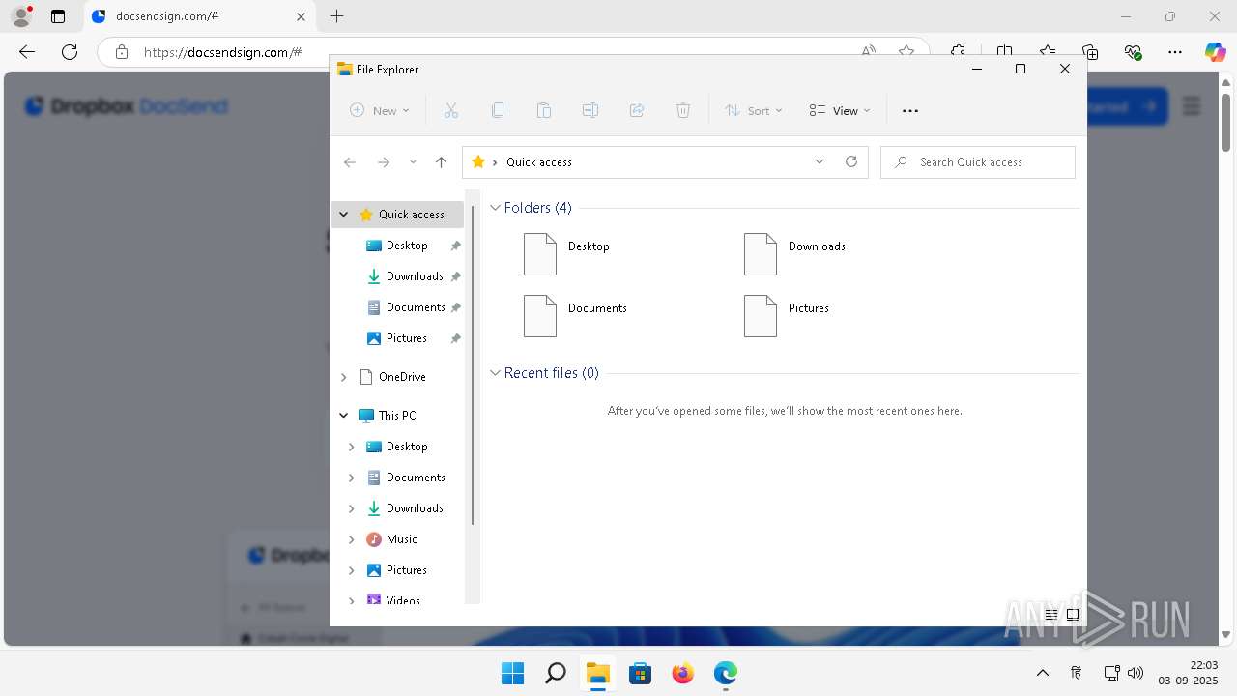Screen dimensions: 1237x696
Task: Click the Edge address bar URL
Action: (222, 53)
